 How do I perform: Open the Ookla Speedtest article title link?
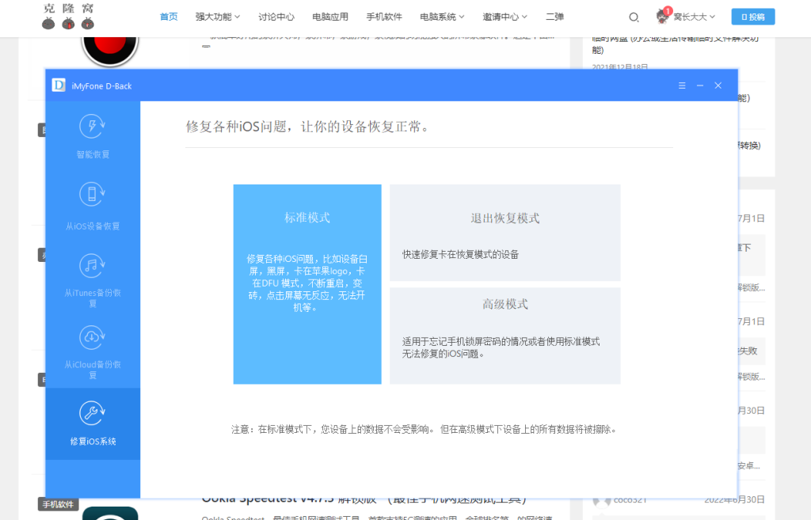364,500
